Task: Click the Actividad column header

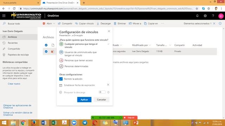Action: pos(197,45)
